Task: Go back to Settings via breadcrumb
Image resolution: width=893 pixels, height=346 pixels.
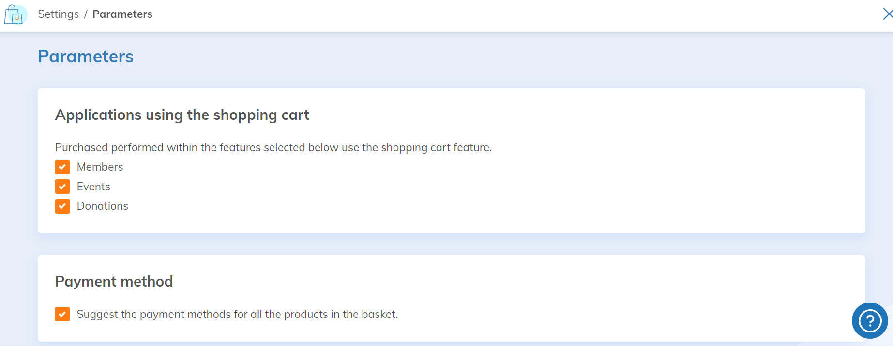Action: click(58, 14)
